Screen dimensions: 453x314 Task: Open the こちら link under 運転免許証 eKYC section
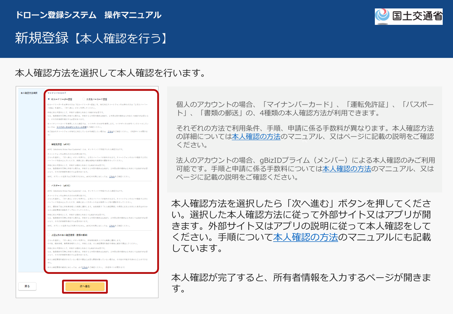pyautogui.click(x=112, y=177)
